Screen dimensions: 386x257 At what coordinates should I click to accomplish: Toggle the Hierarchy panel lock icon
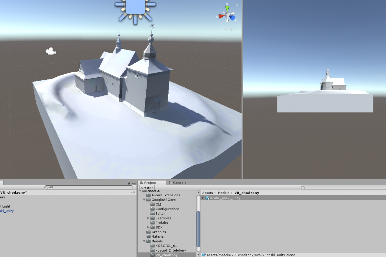coord(129,183)
